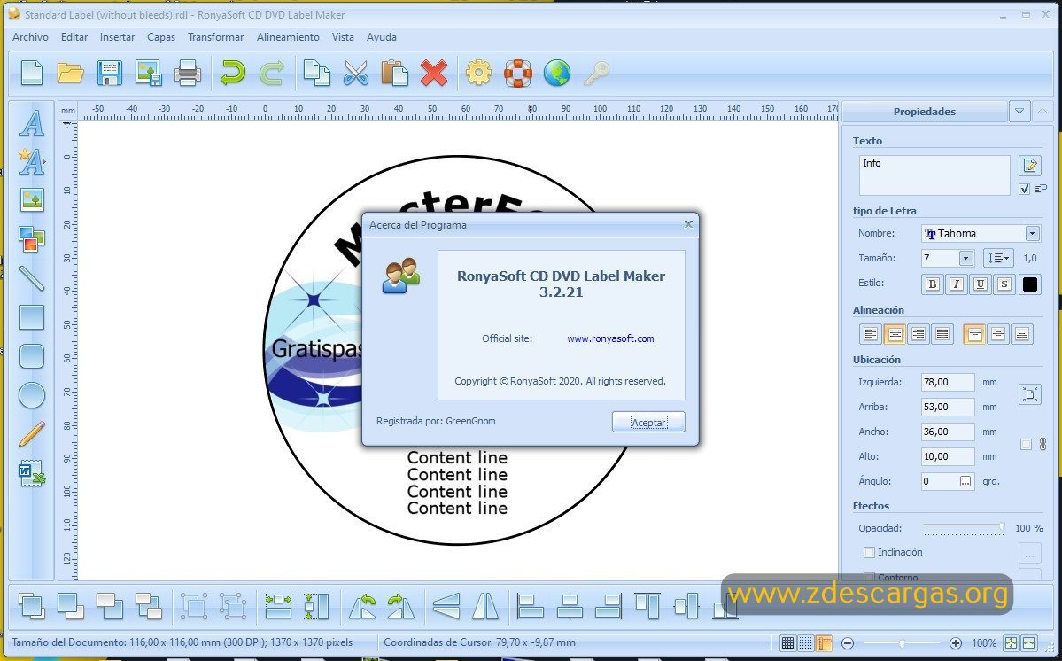
Task: Click the printer icon in the toolbar
Action: [188, 73]
